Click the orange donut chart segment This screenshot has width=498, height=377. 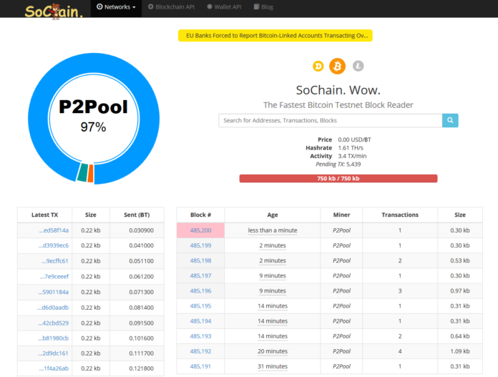click(91, 173)
